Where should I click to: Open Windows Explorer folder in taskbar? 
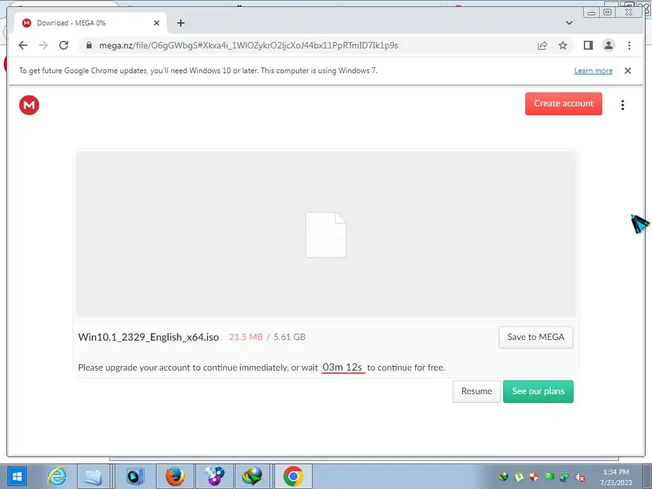coord(94,476)
